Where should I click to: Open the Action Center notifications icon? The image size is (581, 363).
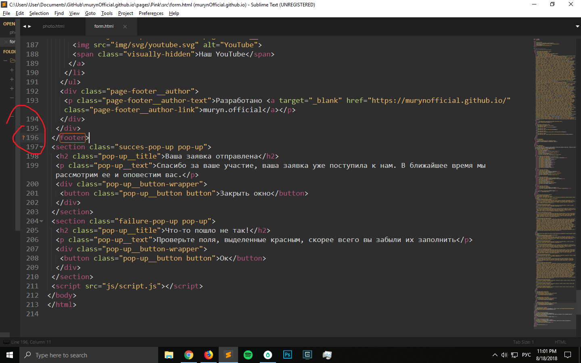(x=568, y=355)
